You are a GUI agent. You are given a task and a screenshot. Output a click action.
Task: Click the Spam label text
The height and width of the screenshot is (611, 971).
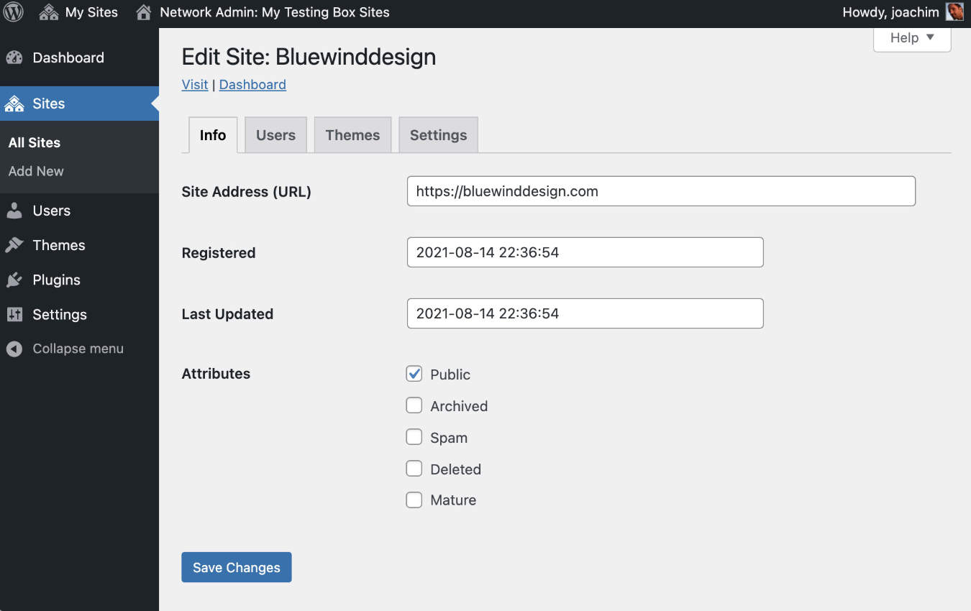pyautogui.click(x=449, y=438)
